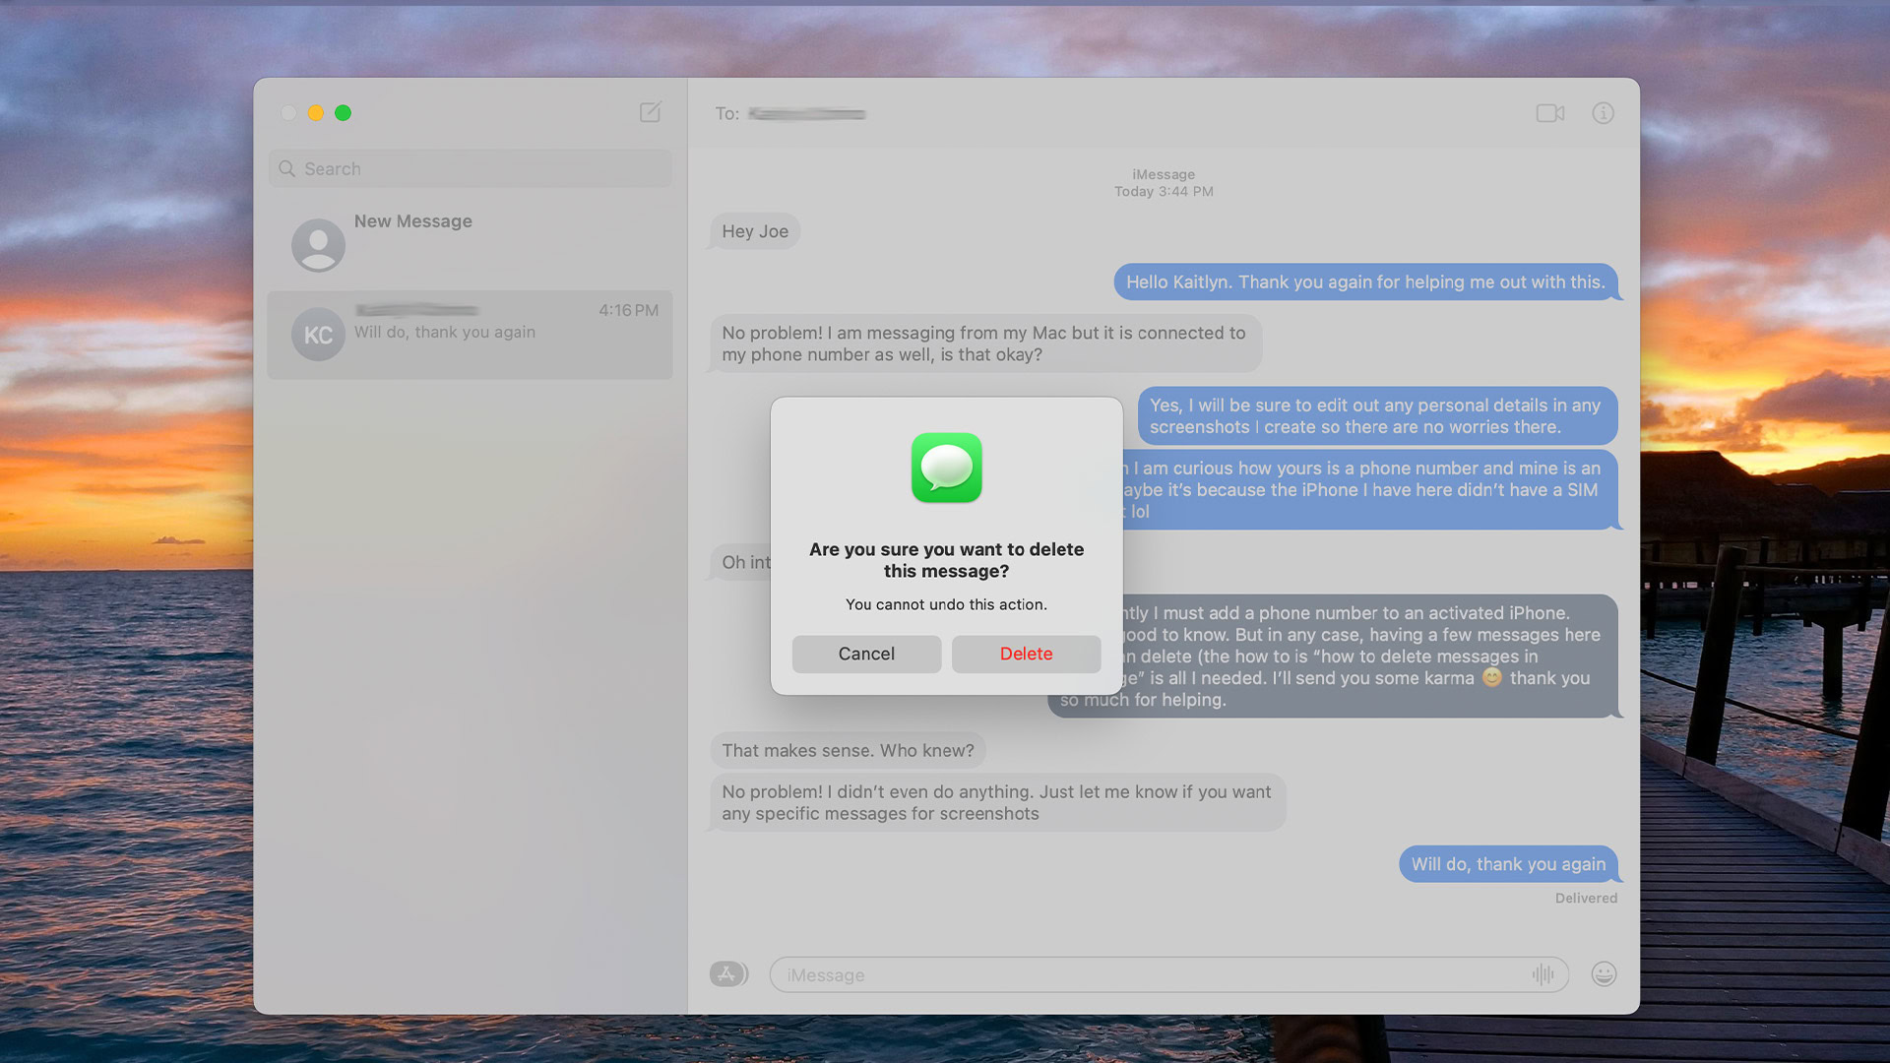The height and width of the screenshot is (1063, 1890).
Task: Click Delete to confirm message deletion
Action: point(1026,653)
